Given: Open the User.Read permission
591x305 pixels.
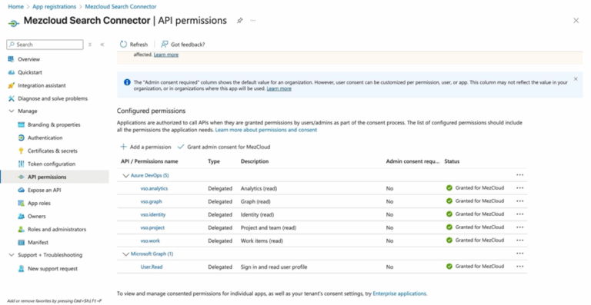Looking at the screenshot, I should pyautogui.click(x=152, y=267).
